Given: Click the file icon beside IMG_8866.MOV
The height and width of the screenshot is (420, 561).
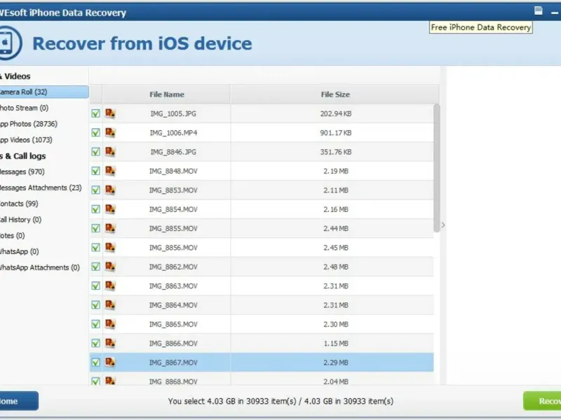Looking at the screenshot, I should tap(110, 343).
